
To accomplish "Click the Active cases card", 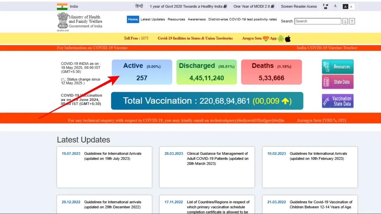I will pyautogui.click(x=142, y=72).
